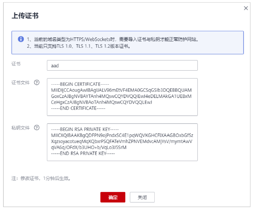The image size is (254, 210).
Task: Click the key line starting with MIICXQIBAAKBgQDFPN9oj
Action: point(122,135)
